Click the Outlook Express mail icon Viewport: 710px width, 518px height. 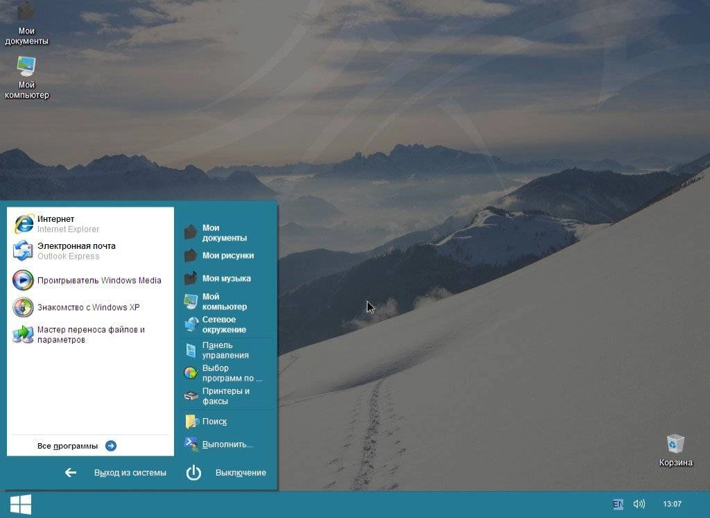(x=23, y=251)
